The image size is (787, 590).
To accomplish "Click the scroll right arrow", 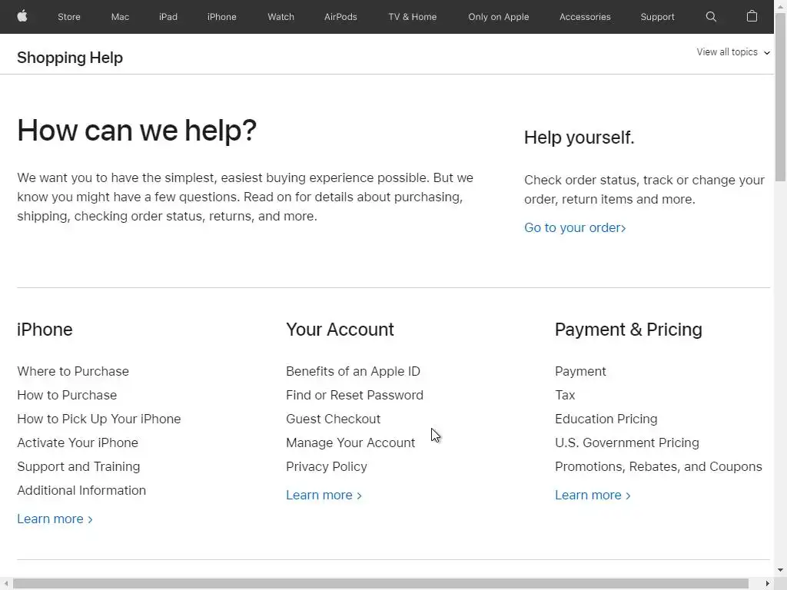I will point(768,584).
